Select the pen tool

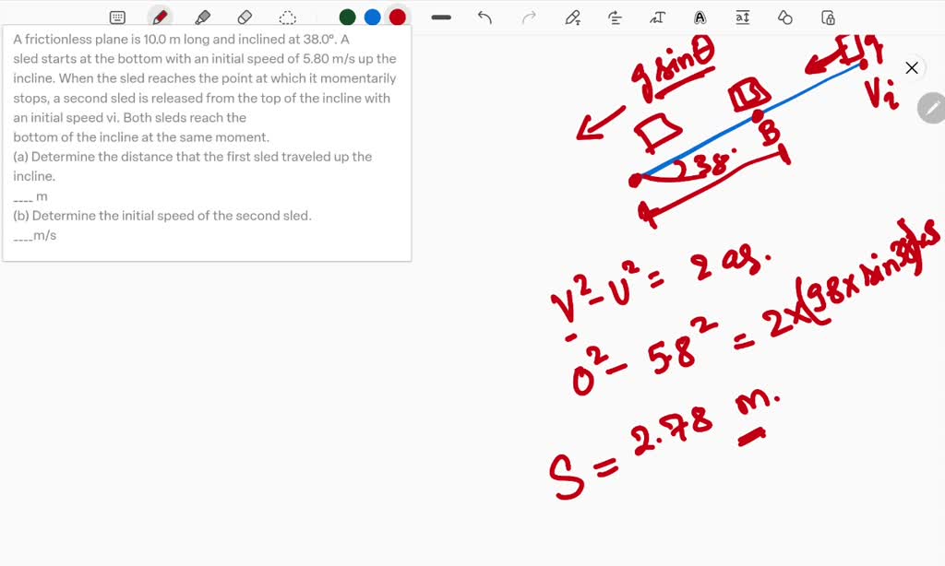tap(160, 17)
